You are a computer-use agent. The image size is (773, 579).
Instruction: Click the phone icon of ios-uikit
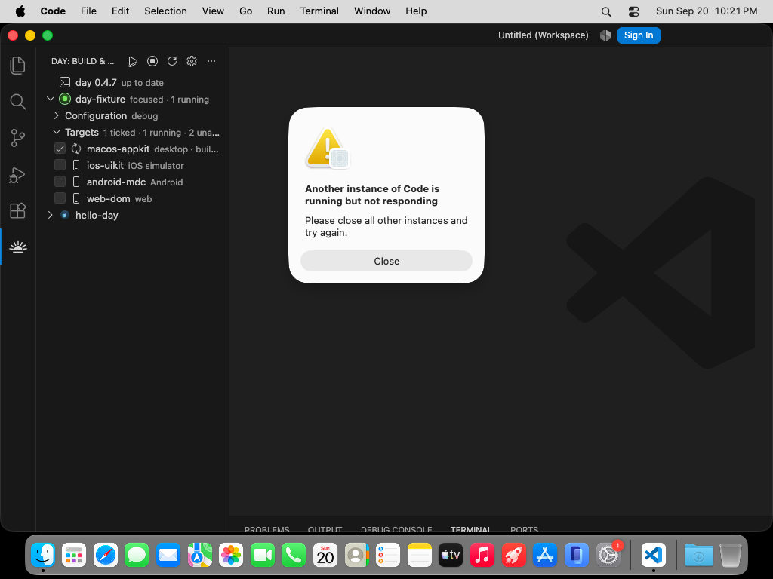76,165
